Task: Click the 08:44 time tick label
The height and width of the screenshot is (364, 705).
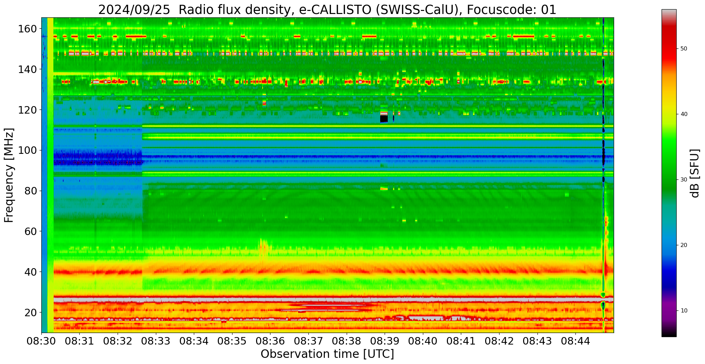Action: 575,341
